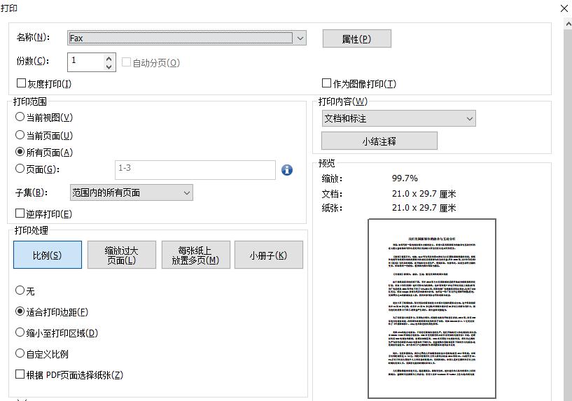
Task: Close the 打印 print dialog
Action: point(564,8)
